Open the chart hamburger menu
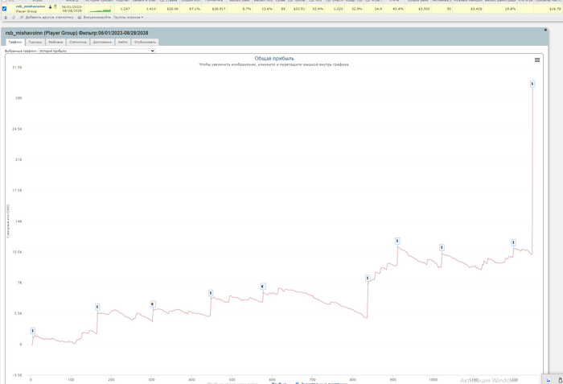 [x=537, y=60]
